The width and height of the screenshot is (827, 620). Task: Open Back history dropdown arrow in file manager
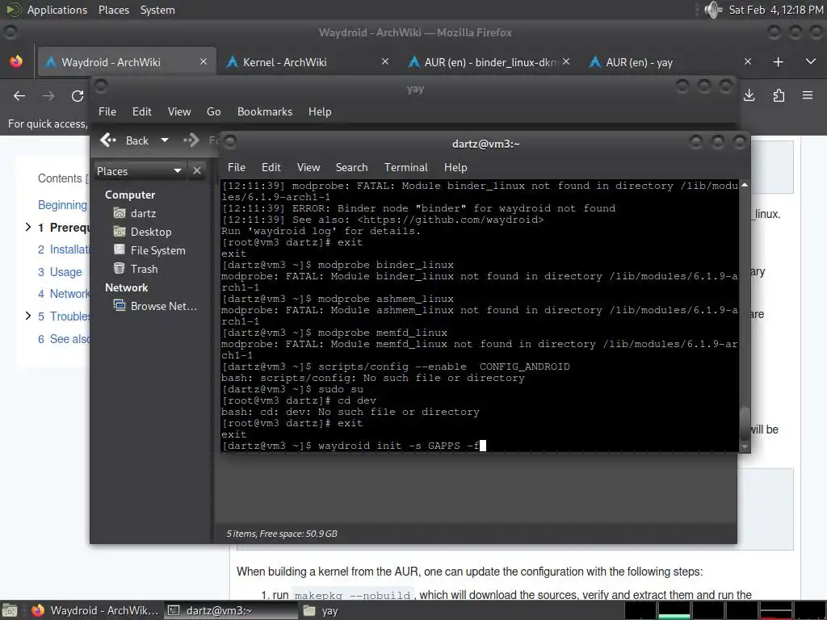coord(165,140)
